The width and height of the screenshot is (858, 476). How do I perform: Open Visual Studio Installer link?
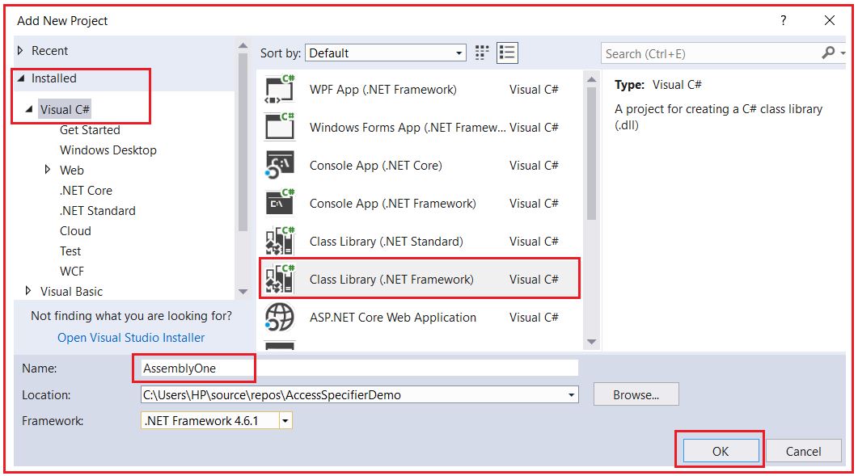(131, 338)
